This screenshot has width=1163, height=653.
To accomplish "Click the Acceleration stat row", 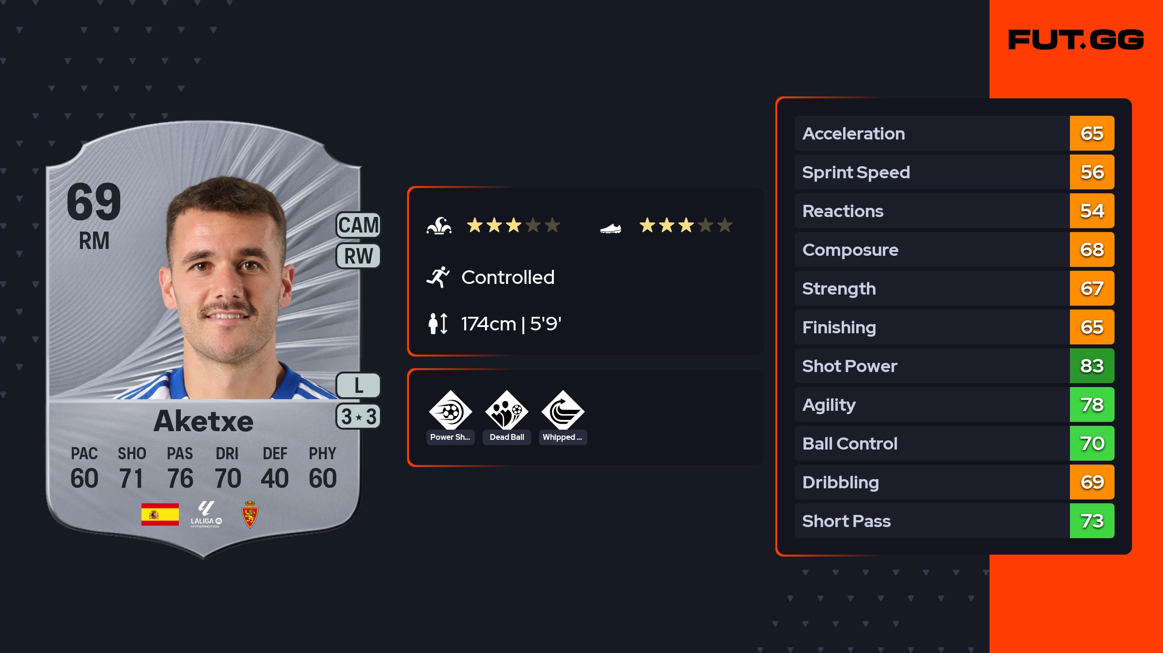I will 931,133.
